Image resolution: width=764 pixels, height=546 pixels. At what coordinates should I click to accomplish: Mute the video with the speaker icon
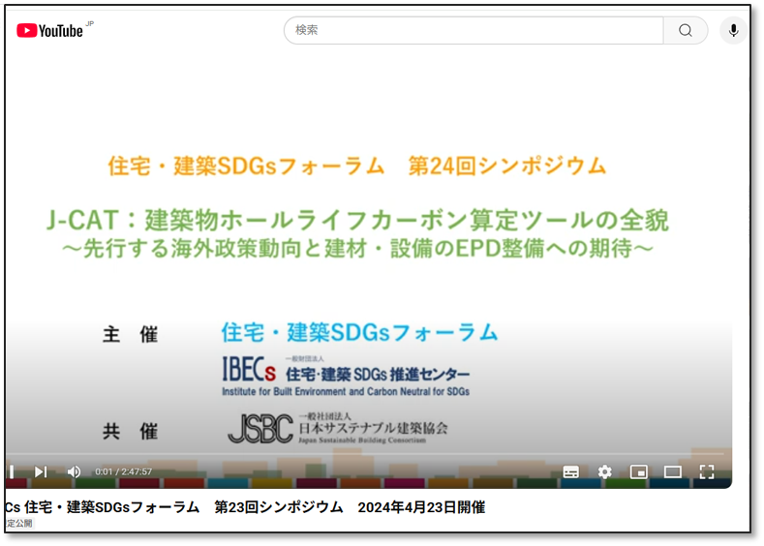(74, 471)
